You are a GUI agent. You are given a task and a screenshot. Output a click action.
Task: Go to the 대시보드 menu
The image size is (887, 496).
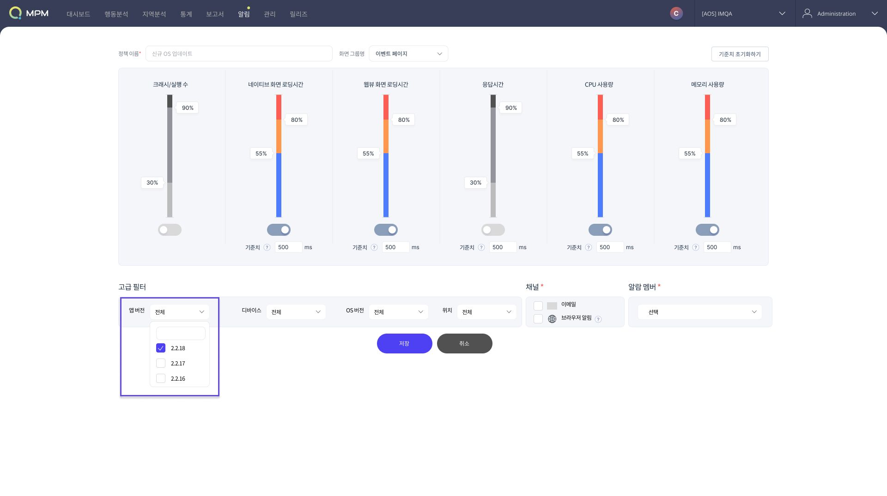[x=78, y=14]
